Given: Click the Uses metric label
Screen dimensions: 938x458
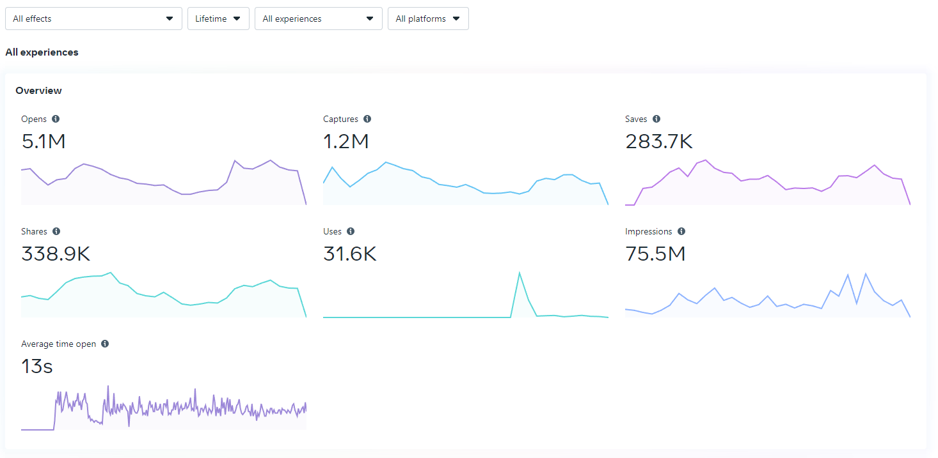Looking at the screenshot, I should [x=333, y=231].
